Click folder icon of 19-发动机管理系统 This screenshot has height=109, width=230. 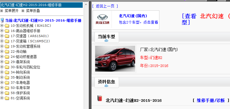click(7, 47)
